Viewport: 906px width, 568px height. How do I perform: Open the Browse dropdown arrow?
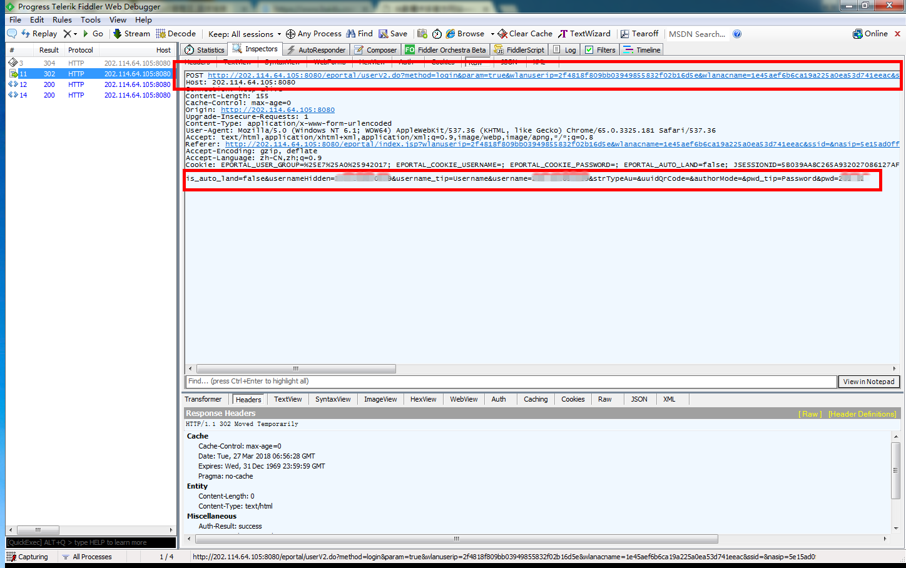tap(492, 34)
